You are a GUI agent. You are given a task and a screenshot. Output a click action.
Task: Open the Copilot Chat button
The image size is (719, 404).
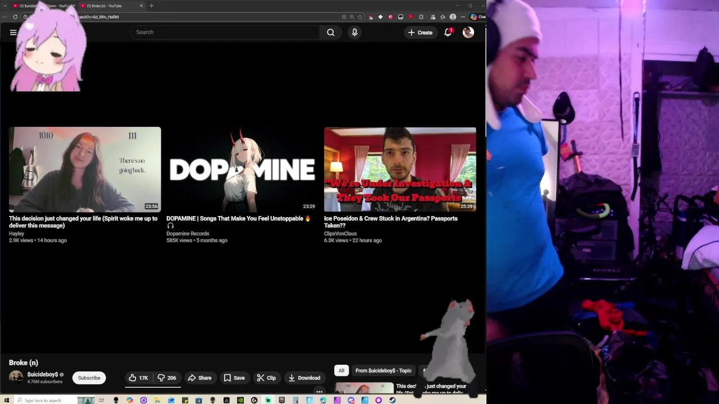478,17
